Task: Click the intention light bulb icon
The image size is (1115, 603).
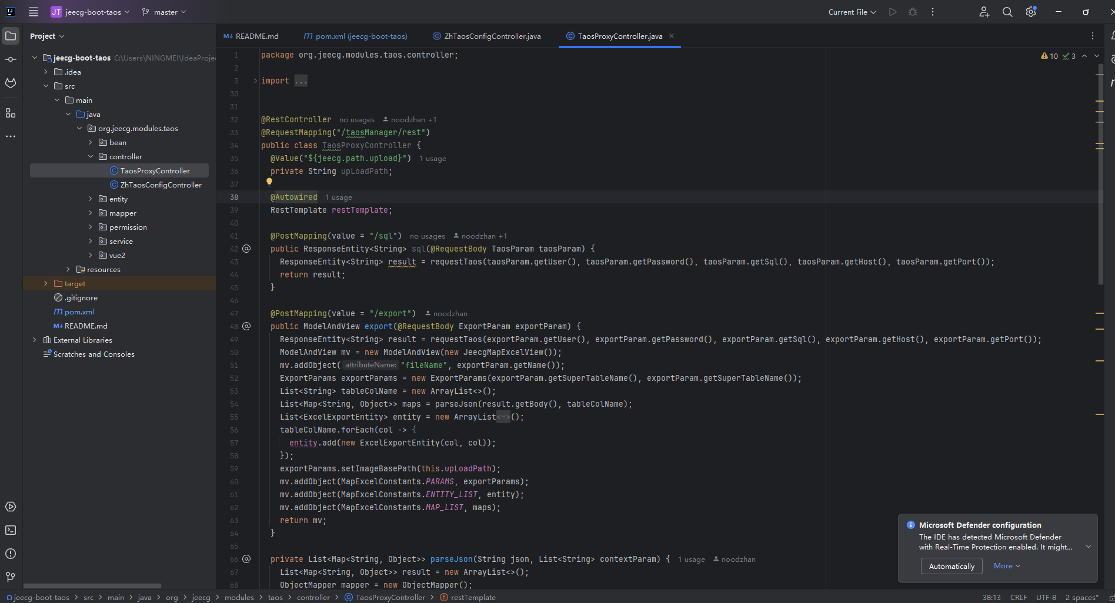Action: (269, 182)
